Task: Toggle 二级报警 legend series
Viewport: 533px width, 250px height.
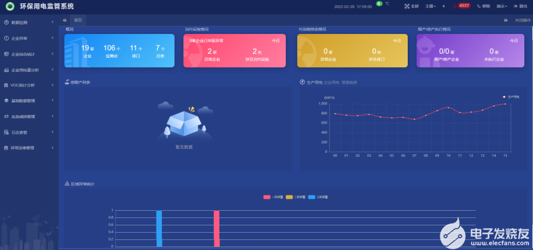Action: (x=296, y=197)
